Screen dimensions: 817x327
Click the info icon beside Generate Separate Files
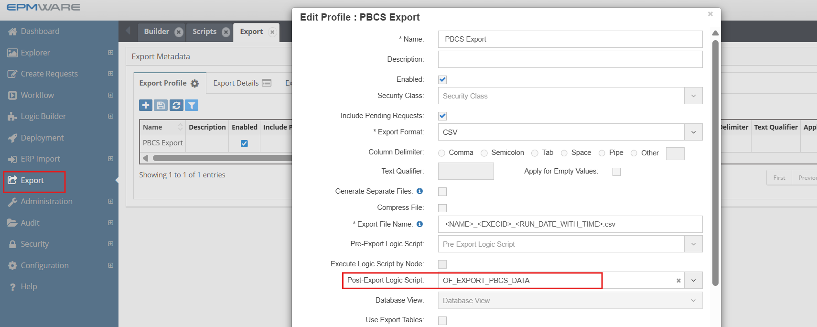coord(419,191)
